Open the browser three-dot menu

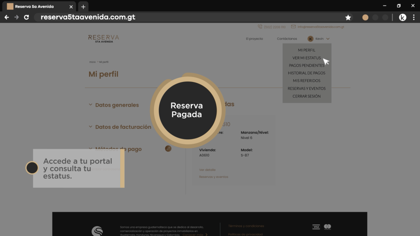point(413,17)
